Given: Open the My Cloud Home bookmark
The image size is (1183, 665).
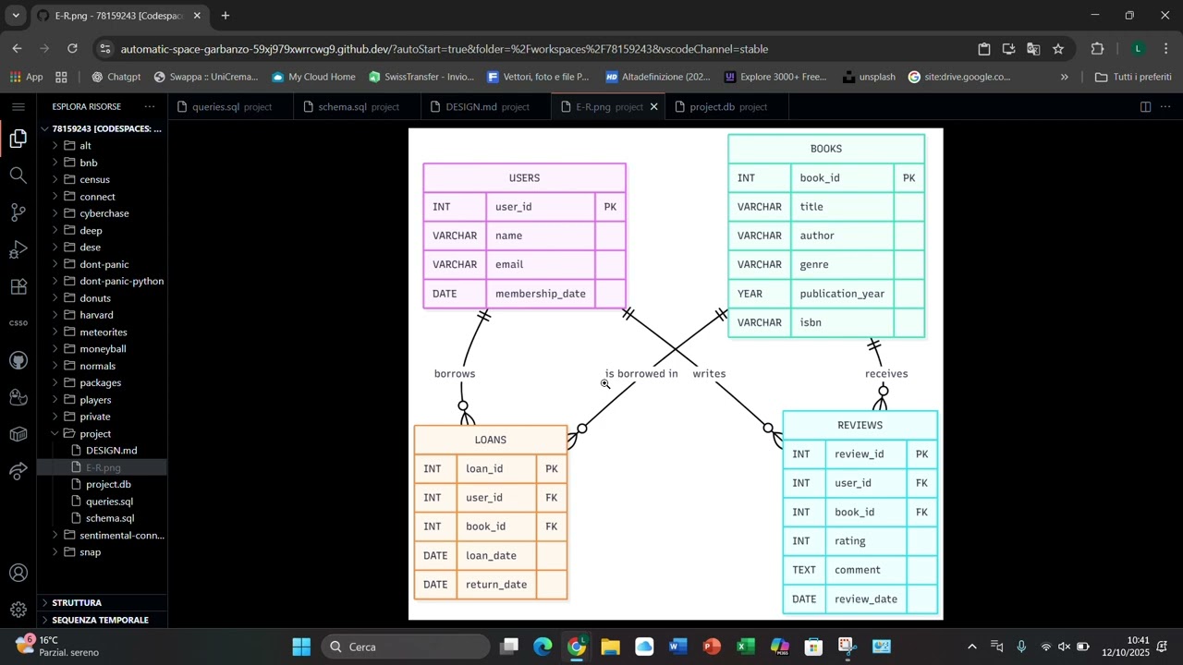Looking at the screenshot, I should [312, 77].
